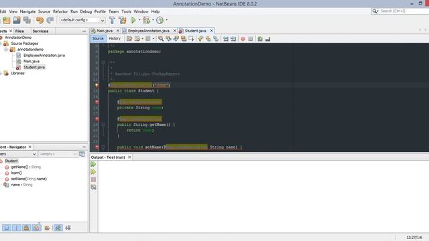This screenshot has height=241, width=429.
Task: Collapse the annotationdemo package node
Action: coord(6,50)
